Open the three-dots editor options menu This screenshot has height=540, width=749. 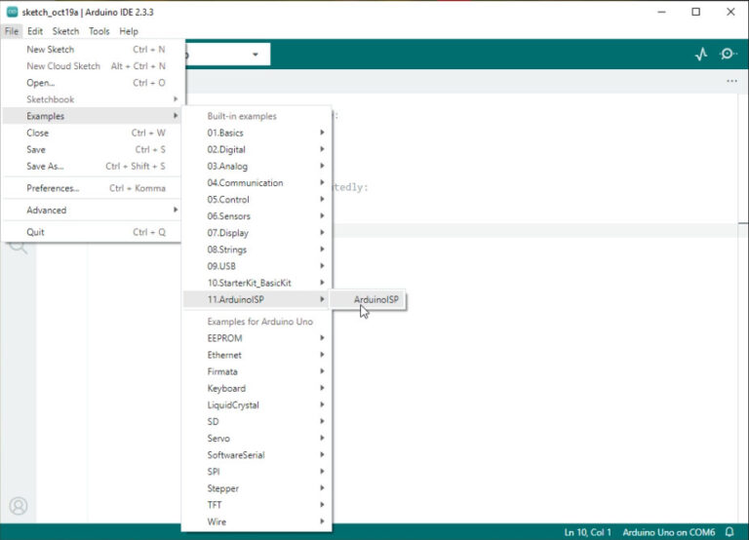click(x=732, y=82)
